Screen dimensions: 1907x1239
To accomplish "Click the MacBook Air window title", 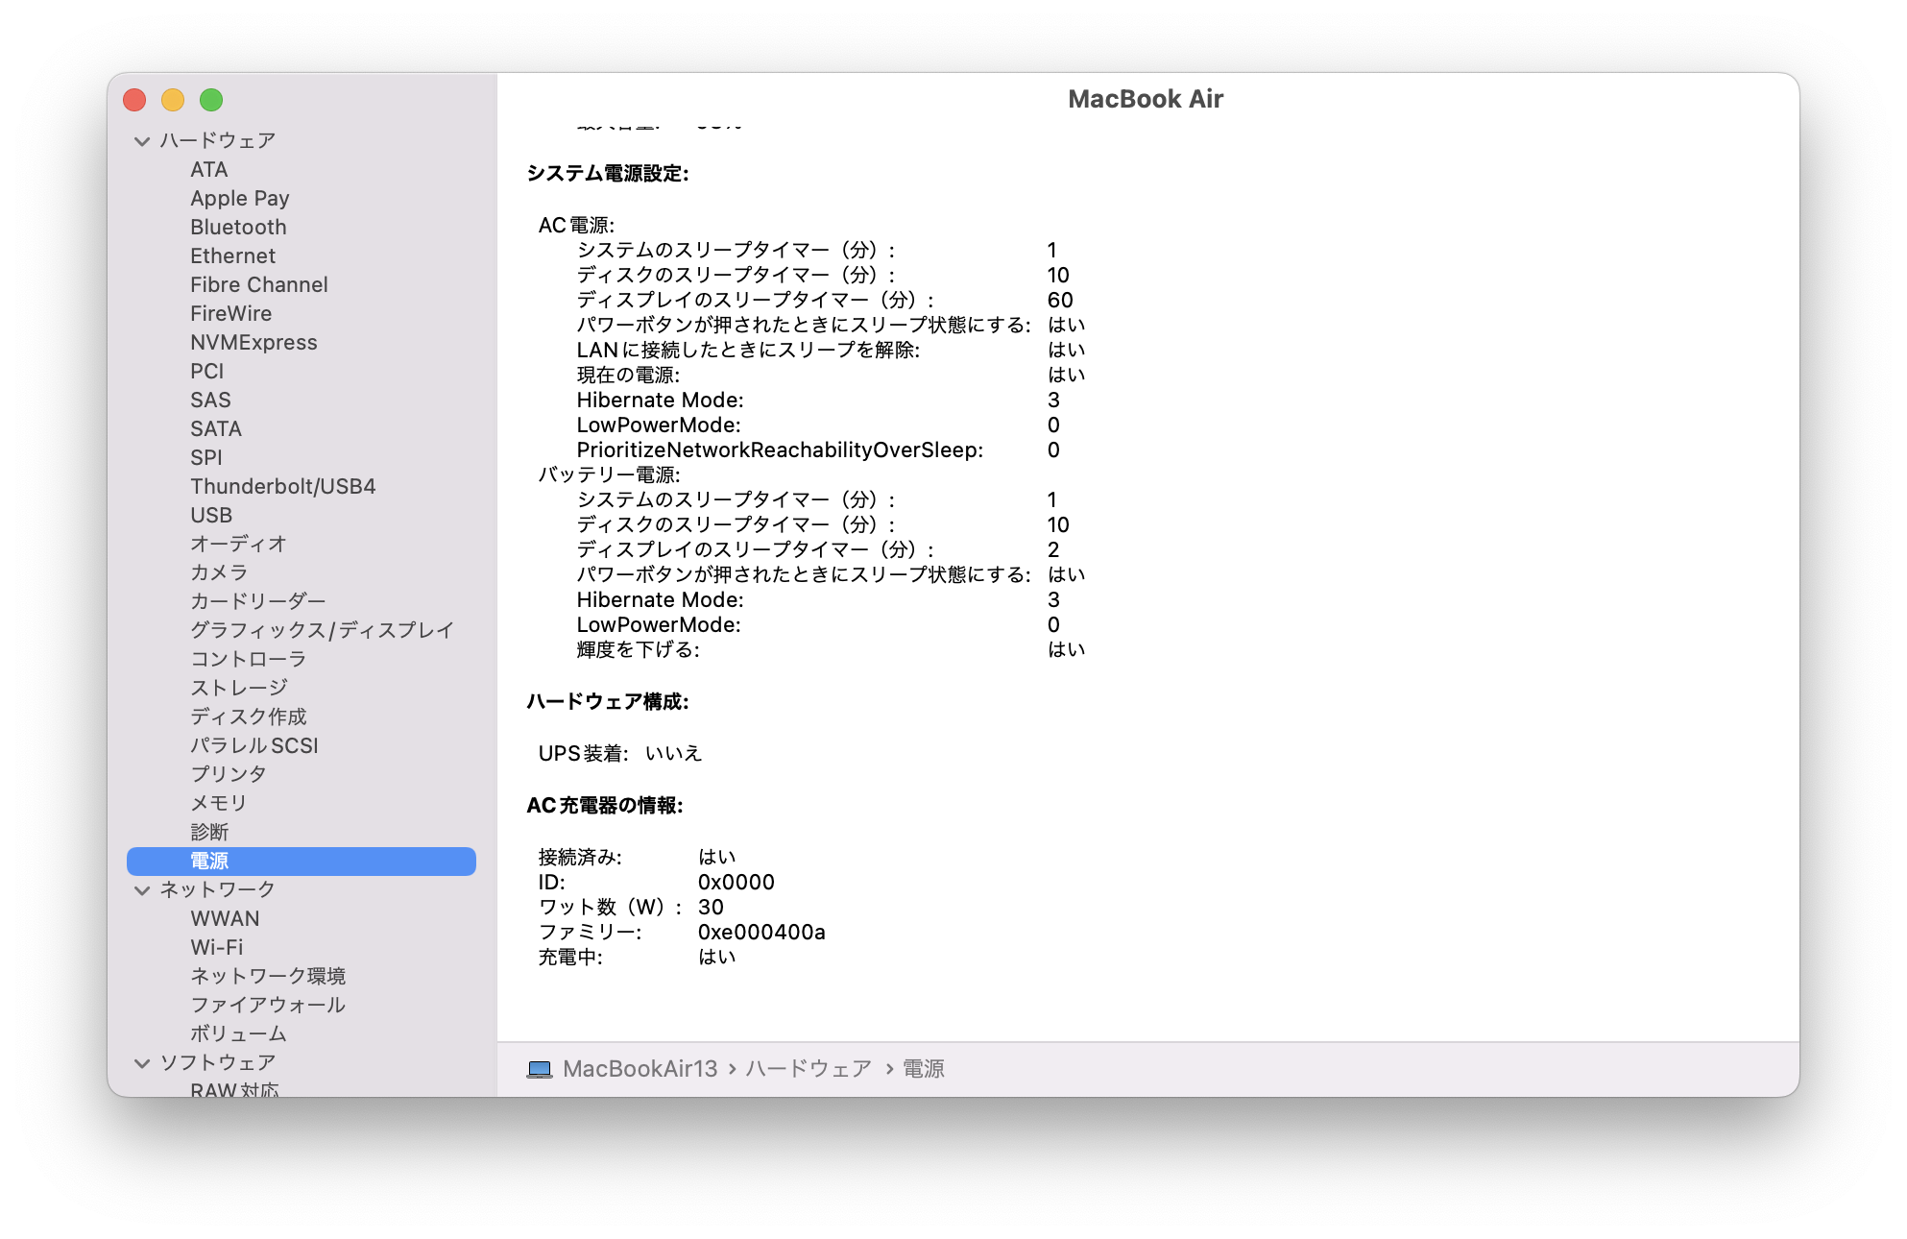I will tap(1145, 99).
